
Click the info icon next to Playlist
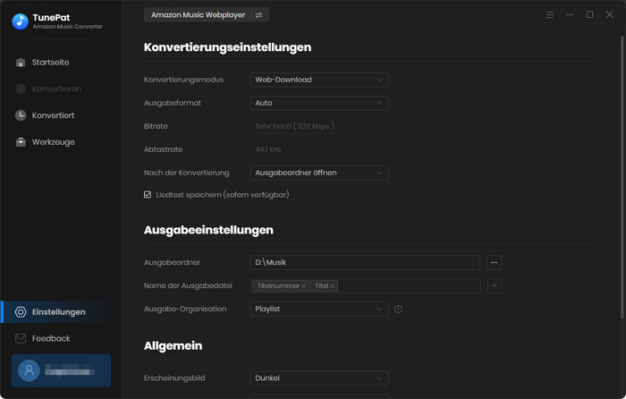399,310
